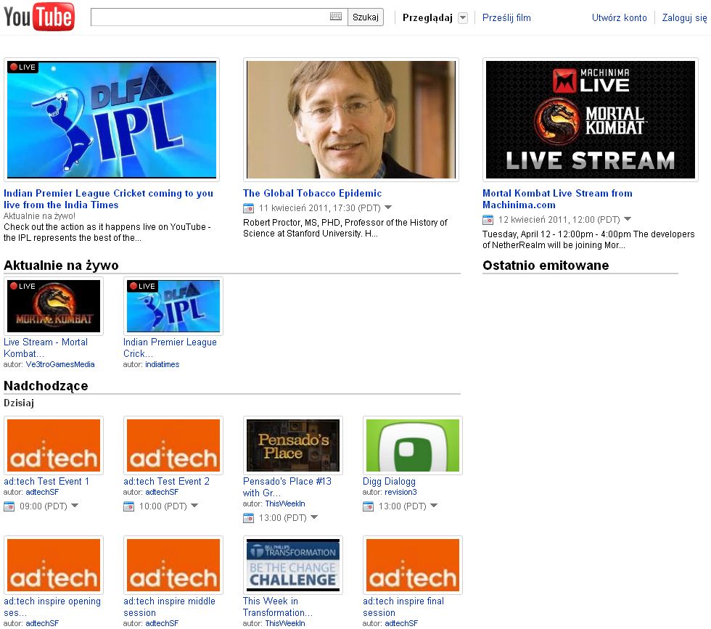Open small Mortal Kombat live thumbnail
711x629 pixels.
54,306
